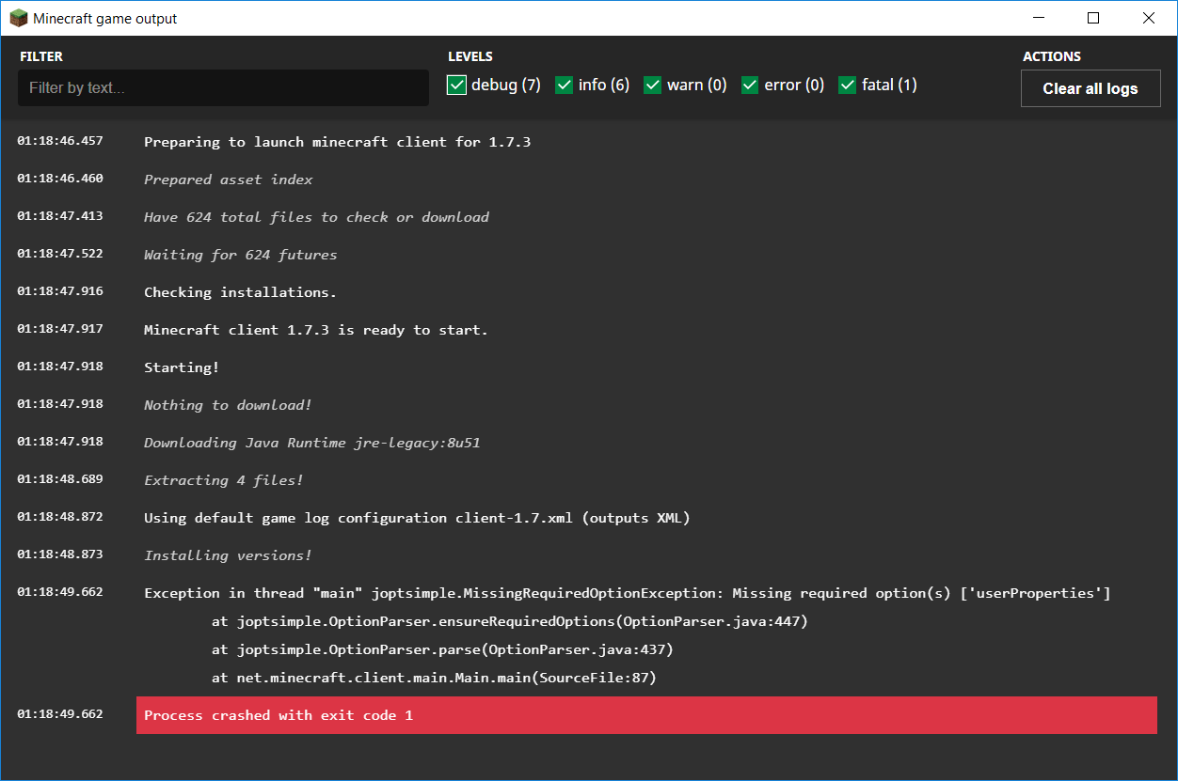The image size is (1178, 781).
Task: Click the ACTIONS heading label
Action: (x=1052, y=56)
